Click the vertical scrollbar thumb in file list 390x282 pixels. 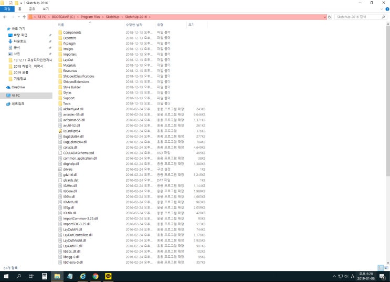click(x=388, y=101)
